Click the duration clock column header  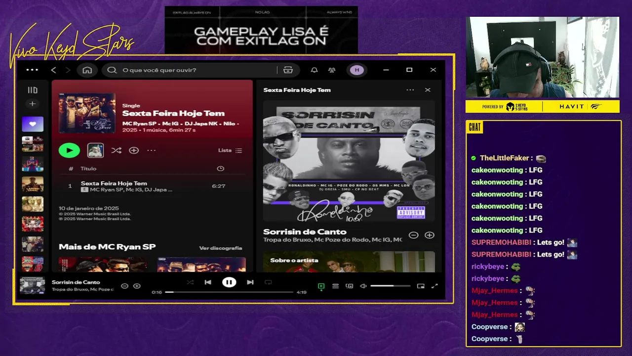pyautogui.click(x=221, y=169)
